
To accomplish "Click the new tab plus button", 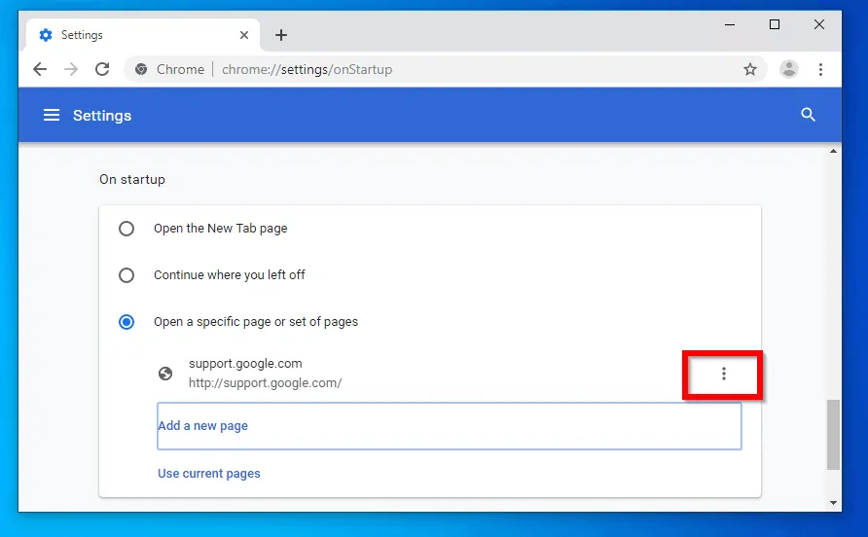I will click(281, 35).
